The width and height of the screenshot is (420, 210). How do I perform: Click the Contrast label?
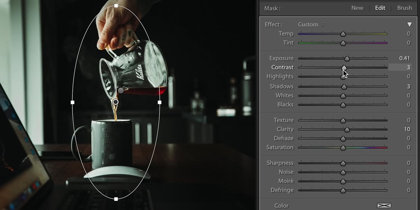coord(282,67)
